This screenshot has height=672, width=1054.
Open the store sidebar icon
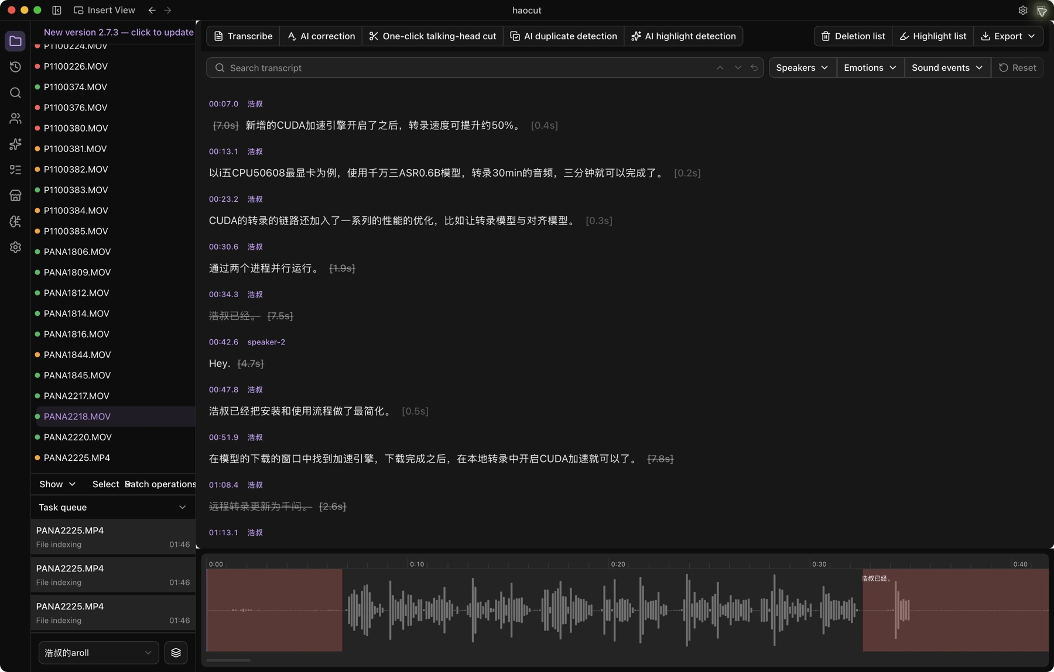click(x=15, y=195)
